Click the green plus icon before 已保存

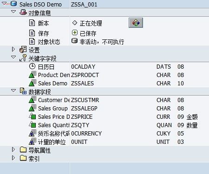tap(75, 32)
